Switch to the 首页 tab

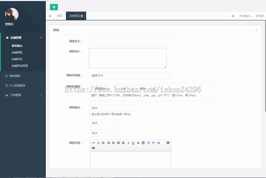pos(60,16)
